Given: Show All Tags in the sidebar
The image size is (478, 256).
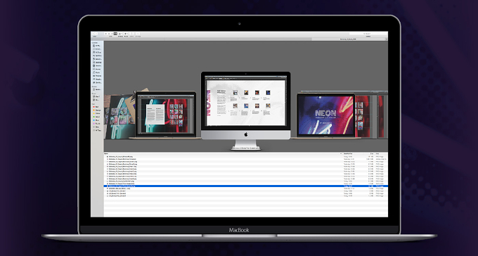Looking at the screenshot, I should (98, 130).
